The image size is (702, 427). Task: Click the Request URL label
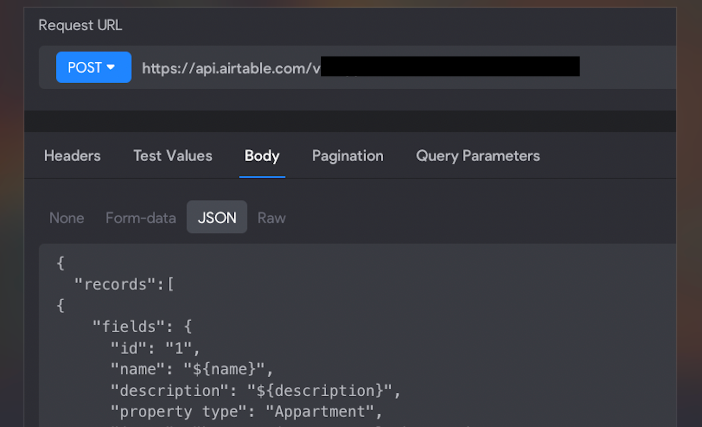[x=80, y=25]
